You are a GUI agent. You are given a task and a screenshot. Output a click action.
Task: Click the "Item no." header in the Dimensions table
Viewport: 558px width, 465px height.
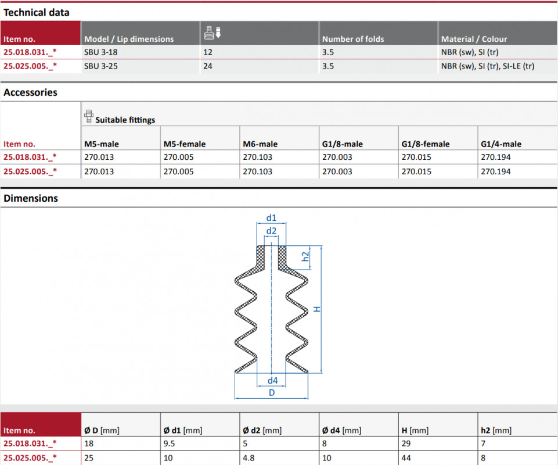tap(19, 431)
